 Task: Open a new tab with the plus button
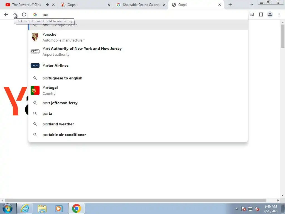(230, 5)
